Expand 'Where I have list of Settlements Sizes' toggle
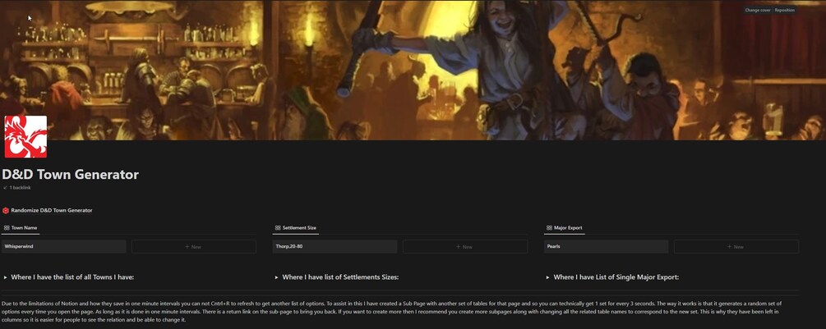Viewport: 826px width, 329px height. point(276,277)
